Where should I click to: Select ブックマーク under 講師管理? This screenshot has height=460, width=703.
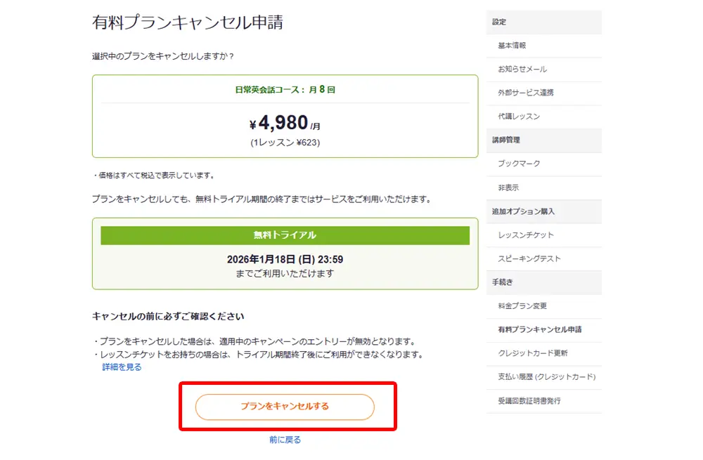point(519,164)
